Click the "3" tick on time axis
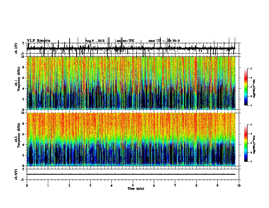This screenshot has height=208, width=269. [x=90, y=186]
